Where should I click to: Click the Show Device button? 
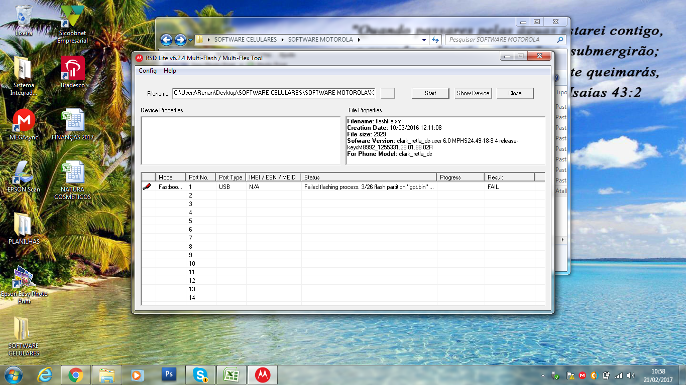tap(473, 93)
